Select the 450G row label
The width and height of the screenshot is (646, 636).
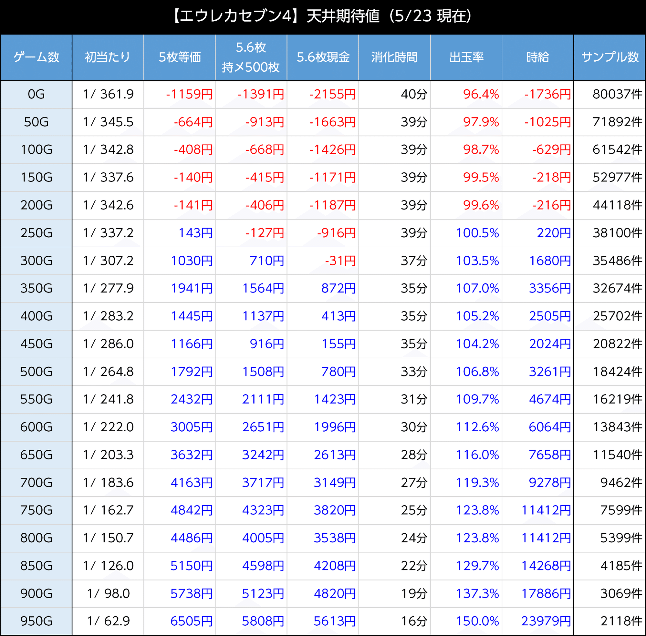pyautogui.click(x=36, y=344)
